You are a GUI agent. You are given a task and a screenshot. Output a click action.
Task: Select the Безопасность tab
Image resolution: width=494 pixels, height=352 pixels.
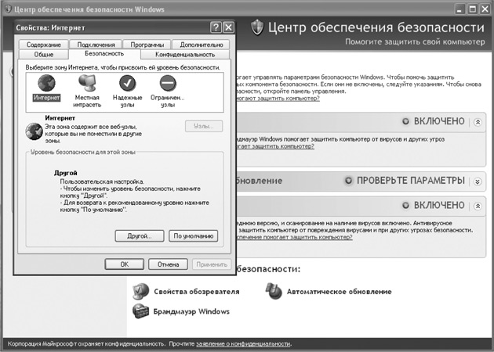click(x=104, y=54)
